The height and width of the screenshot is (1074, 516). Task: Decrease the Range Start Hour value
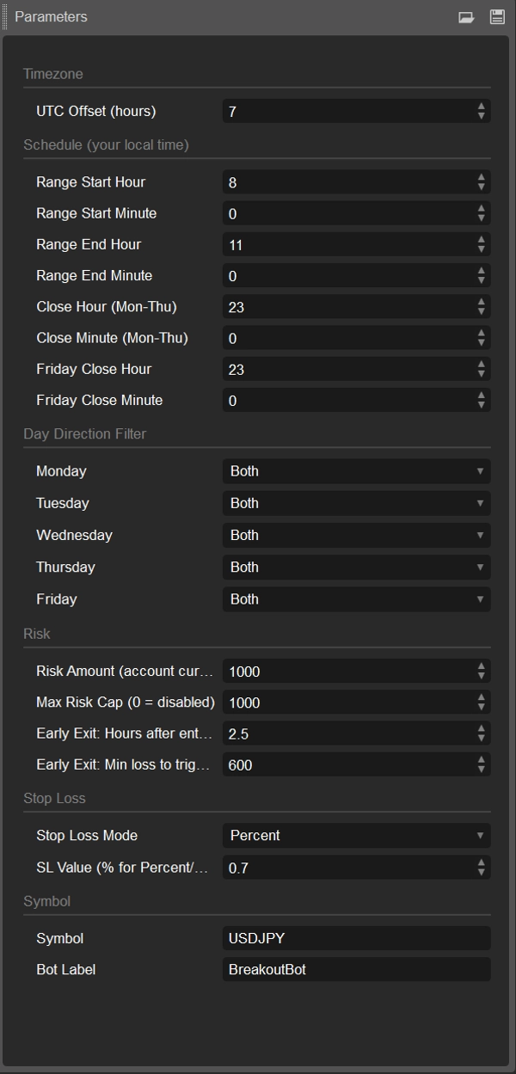[x=482, y=187]
